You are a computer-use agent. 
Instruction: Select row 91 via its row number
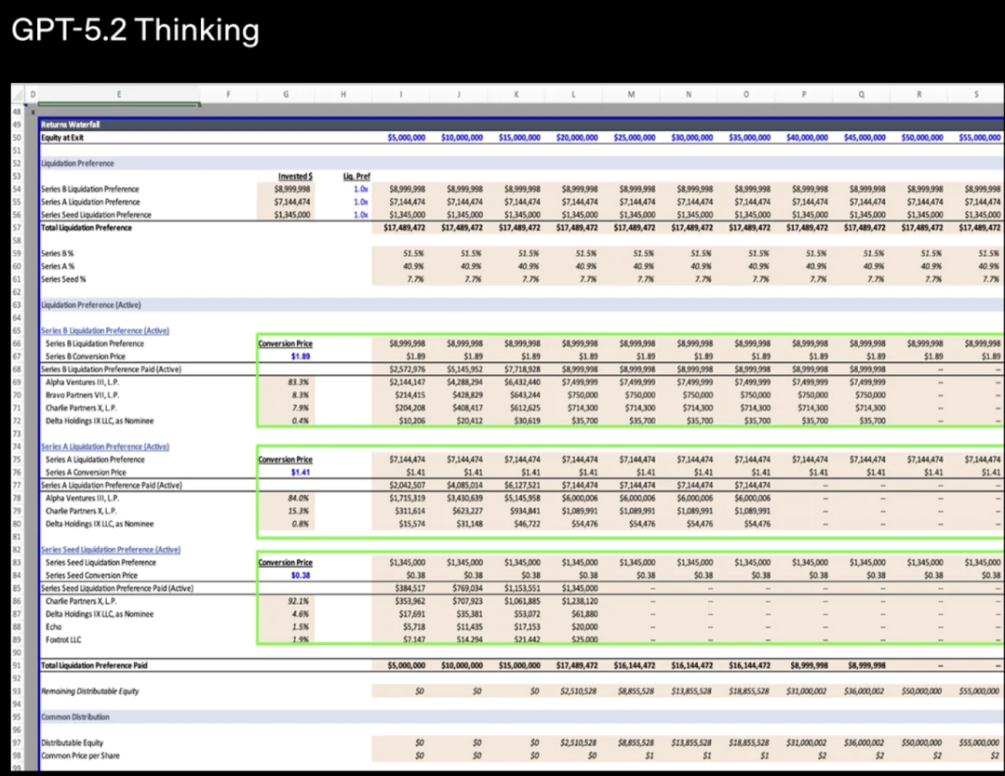(x=17, y=665)
